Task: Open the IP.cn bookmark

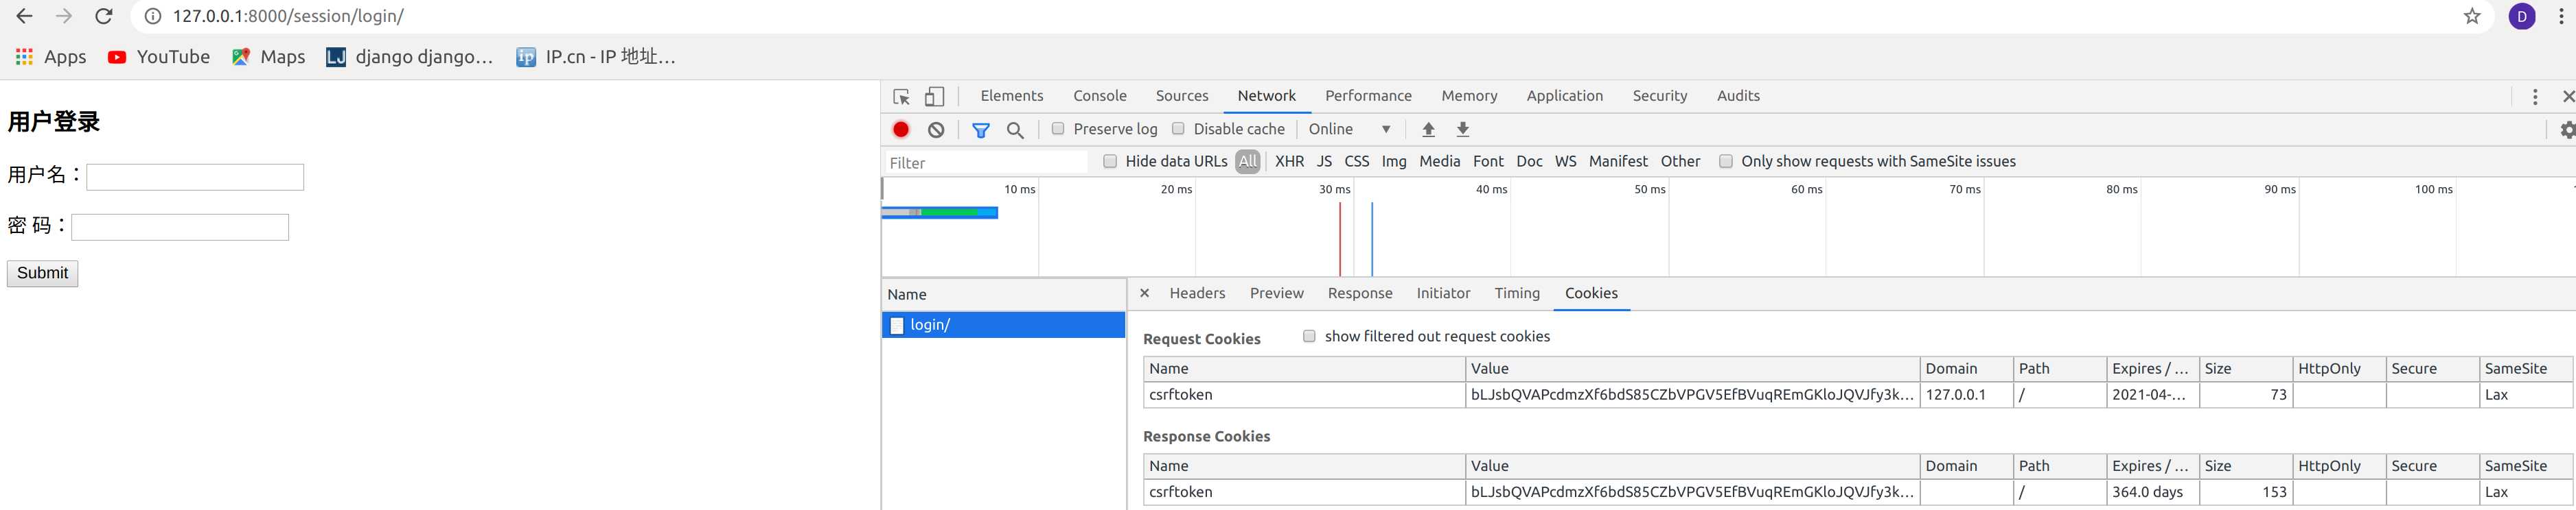Action: (x=596, y=57)
